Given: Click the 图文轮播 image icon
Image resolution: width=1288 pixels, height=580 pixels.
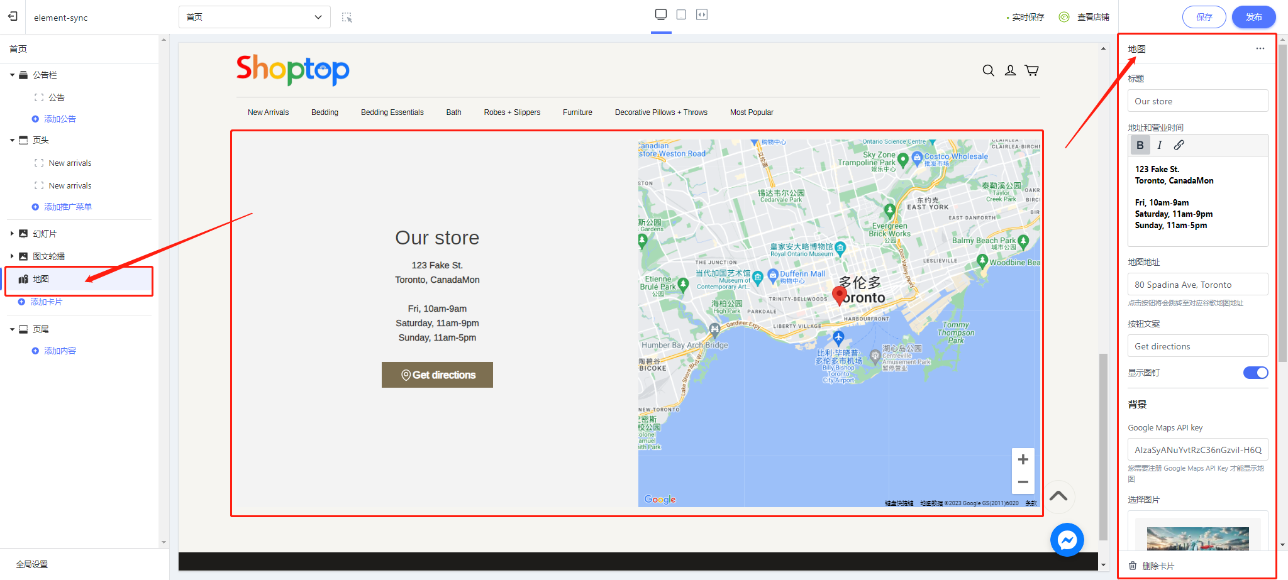Looking at the screenshot, I should coord(23,256).
